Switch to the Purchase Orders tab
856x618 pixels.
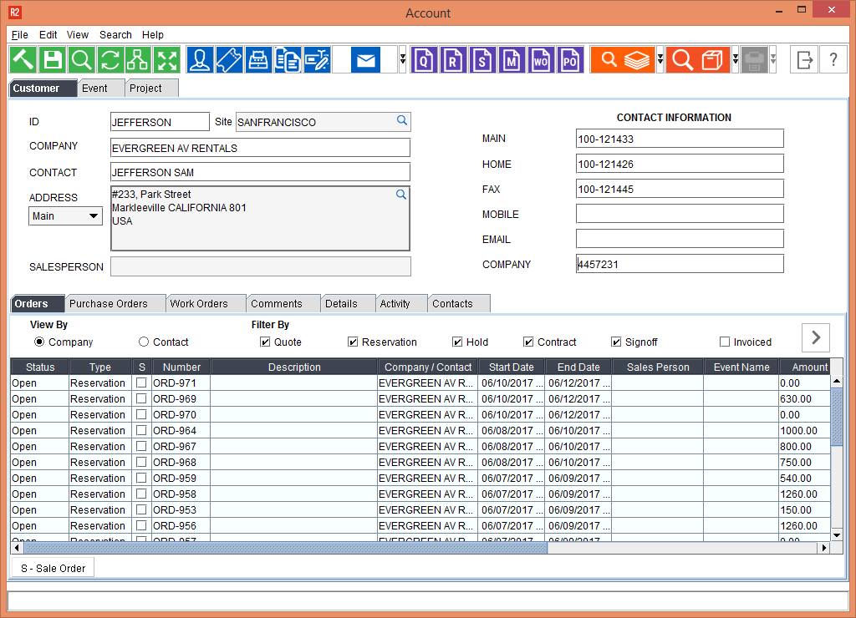point(115,303)
